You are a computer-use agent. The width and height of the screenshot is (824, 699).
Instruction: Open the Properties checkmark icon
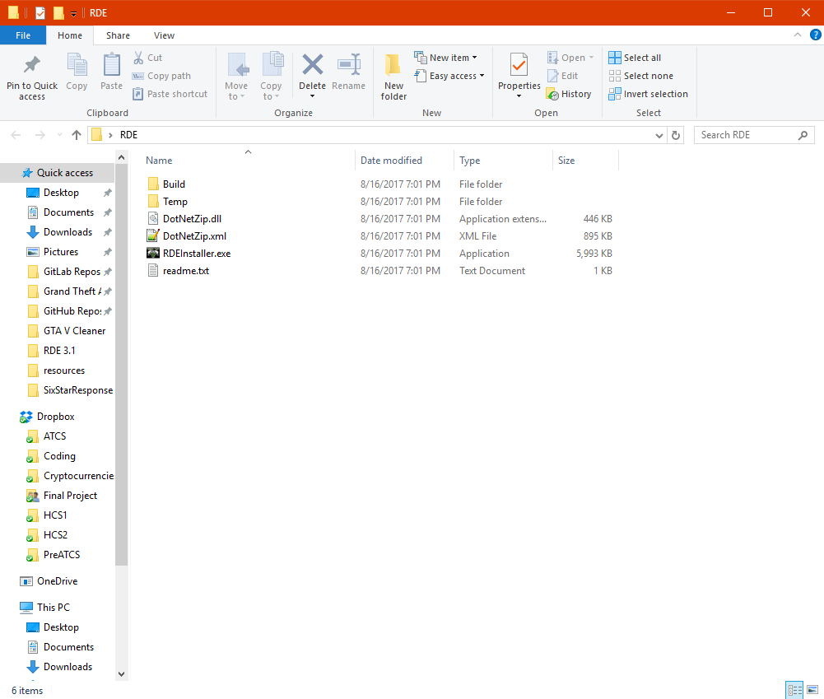point(519,65)
